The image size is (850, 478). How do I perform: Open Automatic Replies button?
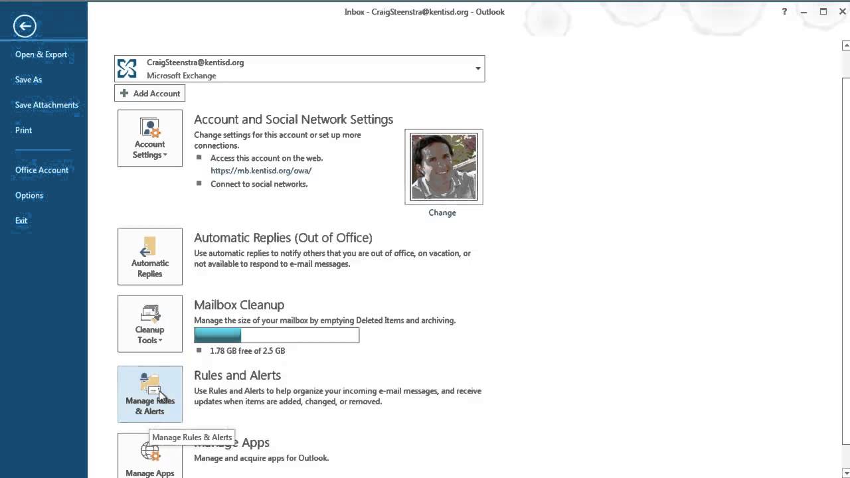[150, 256]
